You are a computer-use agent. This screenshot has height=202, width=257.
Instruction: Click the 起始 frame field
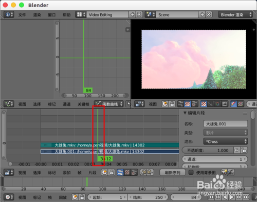coord(107,197)
